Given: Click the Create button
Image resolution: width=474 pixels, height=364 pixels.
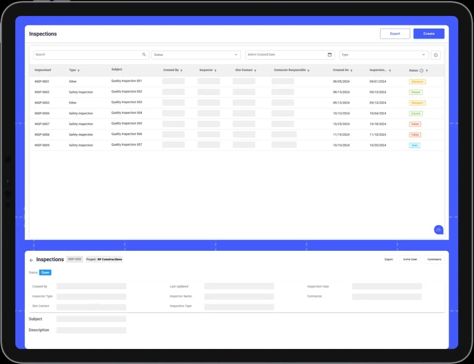Looking at the screenshot, I should coord(429,34).
